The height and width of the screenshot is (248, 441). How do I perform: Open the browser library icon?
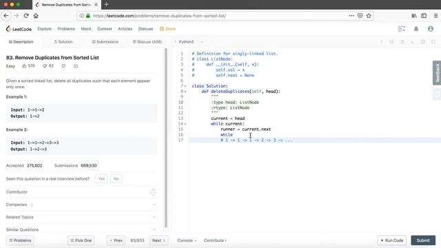pyautogui.click(x=414, y=16)
